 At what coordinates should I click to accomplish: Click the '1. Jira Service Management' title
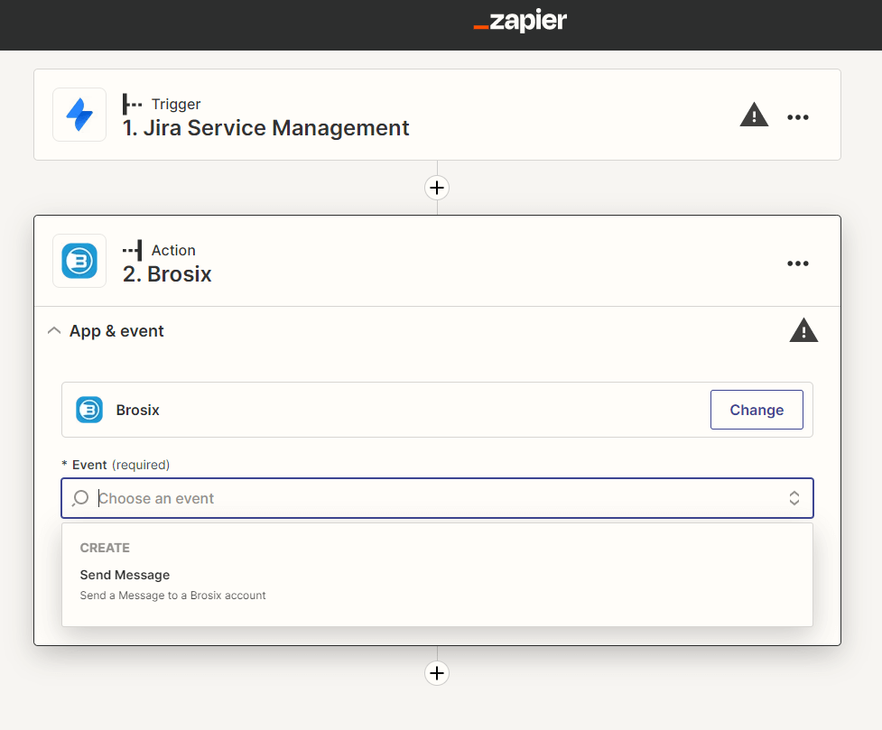tap(266, 128)
